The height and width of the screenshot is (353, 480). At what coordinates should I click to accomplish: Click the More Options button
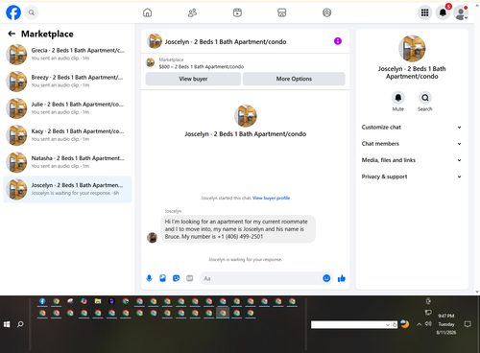click(294, 79)
